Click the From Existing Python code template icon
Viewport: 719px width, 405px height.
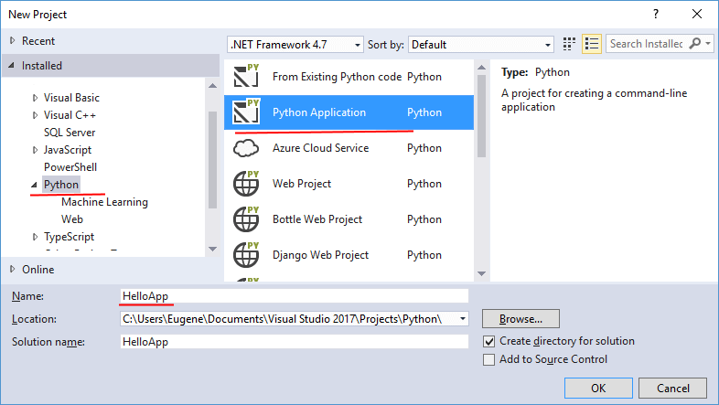(246, 77)
